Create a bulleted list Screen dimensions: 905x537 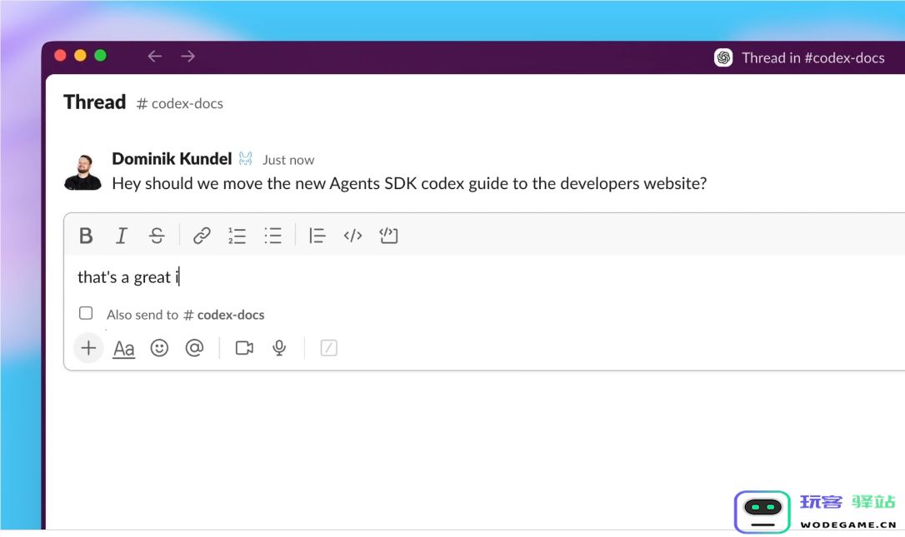272,236
